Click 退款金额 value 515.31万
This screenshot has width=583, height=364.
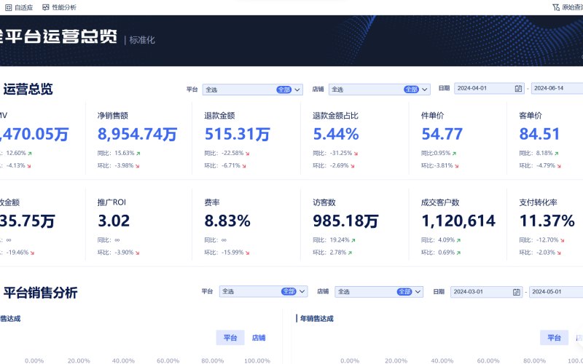coord(238,134)
